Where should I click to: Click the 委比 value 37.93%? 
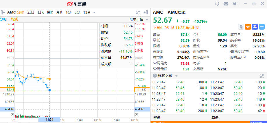[x=259, y=46]
